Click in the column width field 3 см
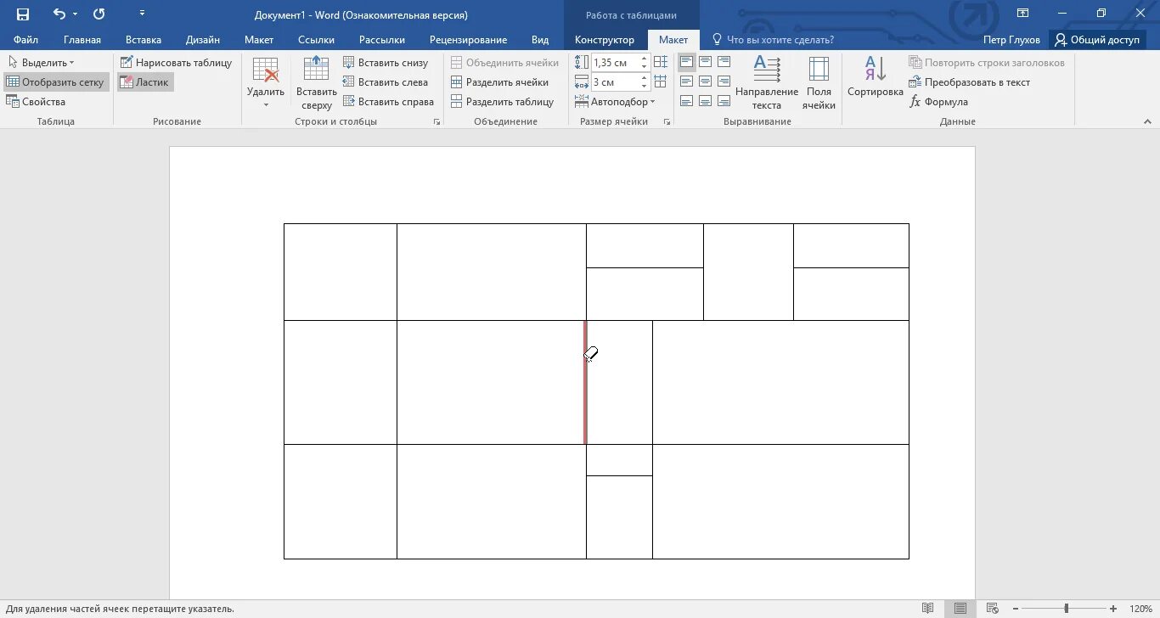The image size is (1160, 618). 614,82
